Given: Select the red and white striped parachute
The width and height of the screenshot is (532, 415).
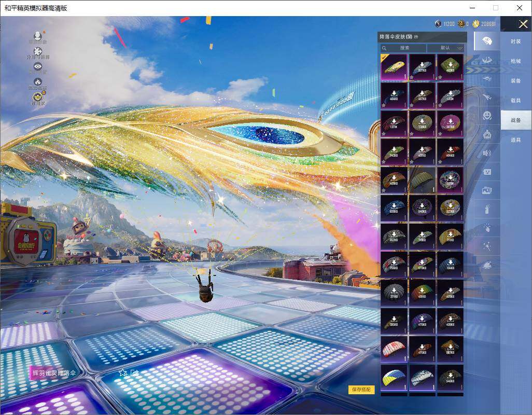Looking at the screenshot, I should 394,349.
